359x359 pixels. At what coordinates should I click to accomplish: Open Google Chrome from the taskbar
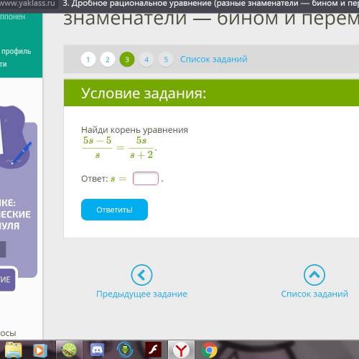click(x=209, y=350)
